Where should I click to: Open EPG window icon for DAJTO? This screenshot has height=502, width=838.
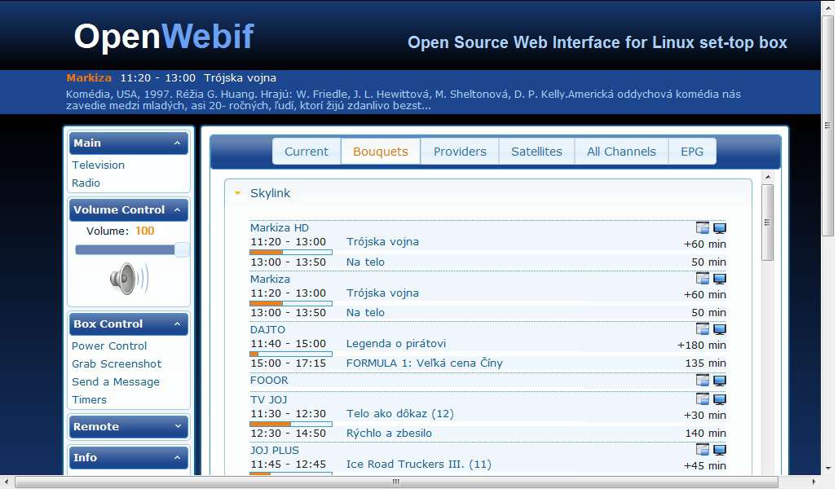(x=702, y=329)
